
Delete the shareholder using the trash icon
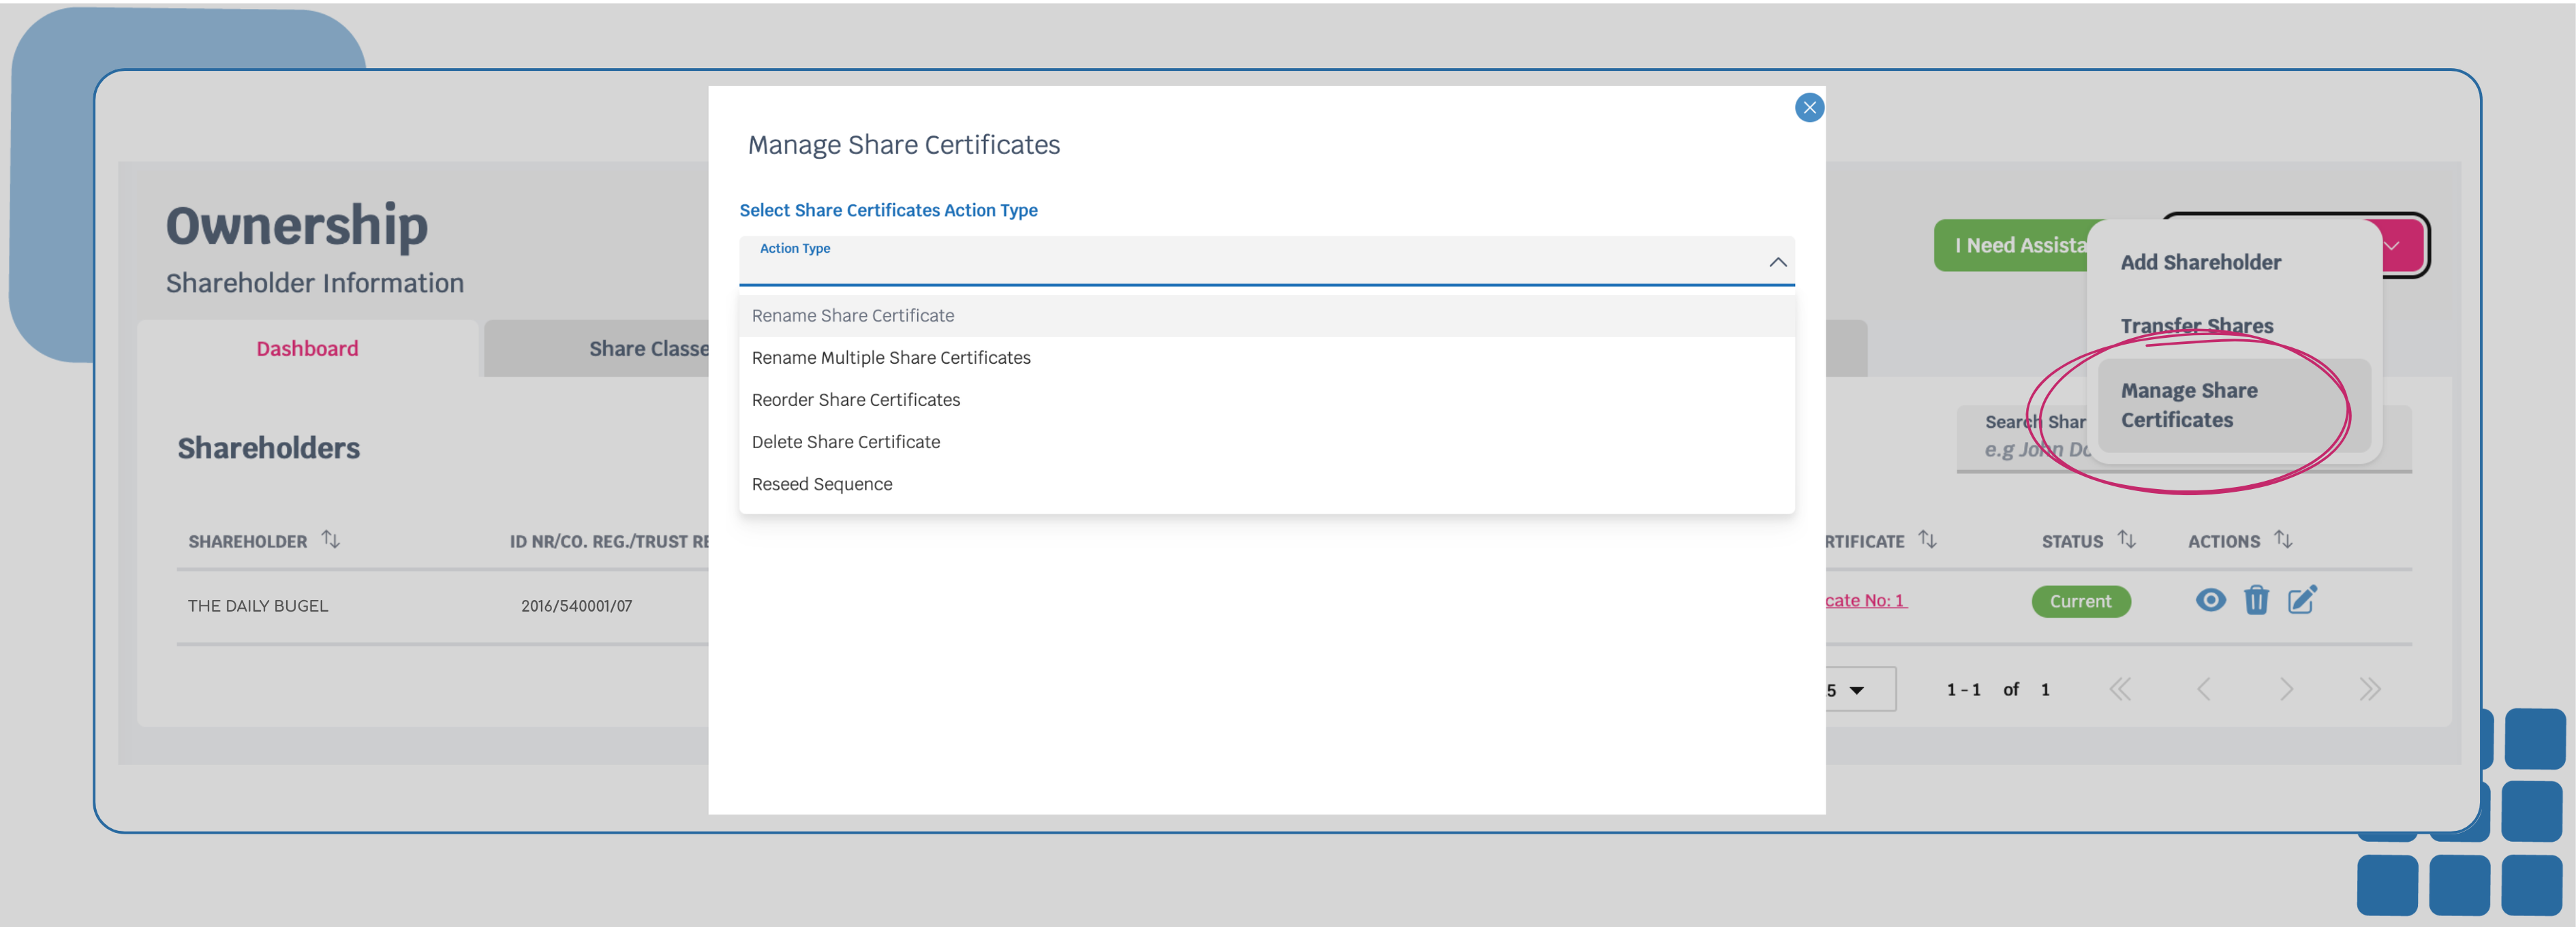tap(2256, 600)
